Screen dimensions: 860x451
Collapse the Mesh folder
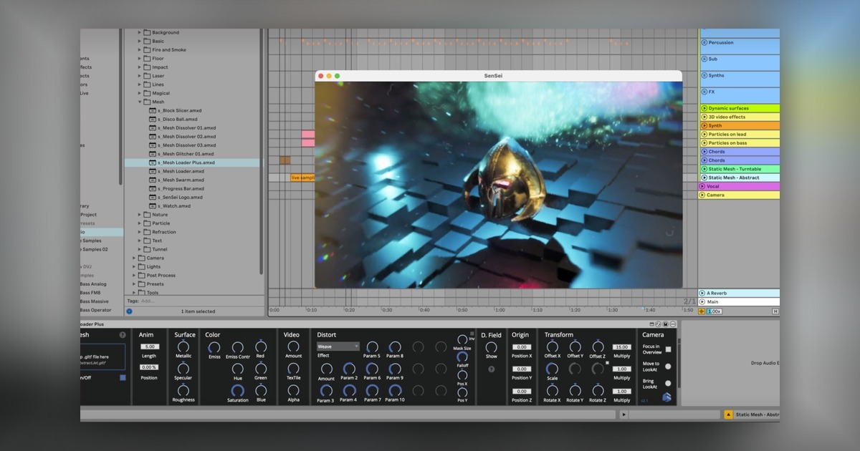[140, 102]
